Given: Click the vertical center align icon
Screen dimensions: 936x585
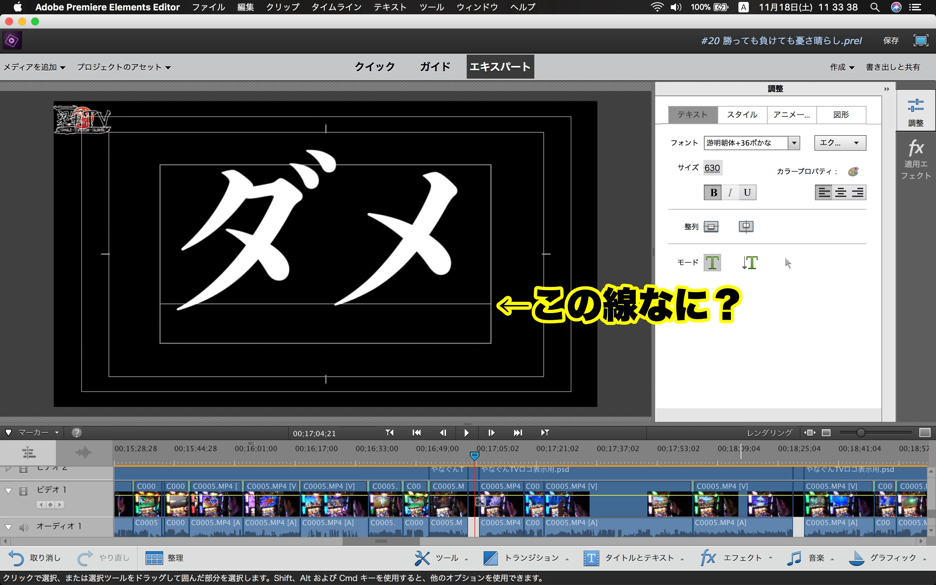Looking at the screenshot, I should [711, 227].
